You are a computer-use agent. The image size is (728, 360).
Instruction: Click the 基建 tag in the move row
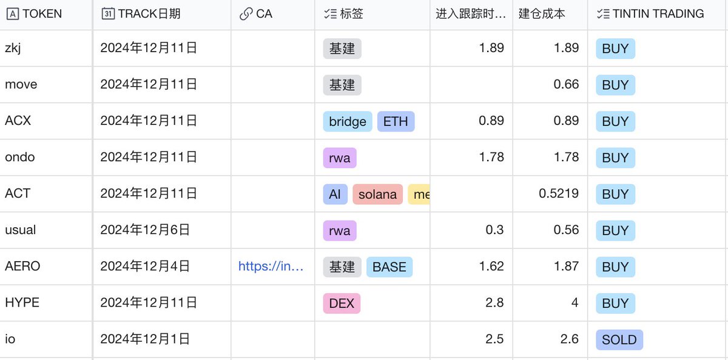(342, 85)
